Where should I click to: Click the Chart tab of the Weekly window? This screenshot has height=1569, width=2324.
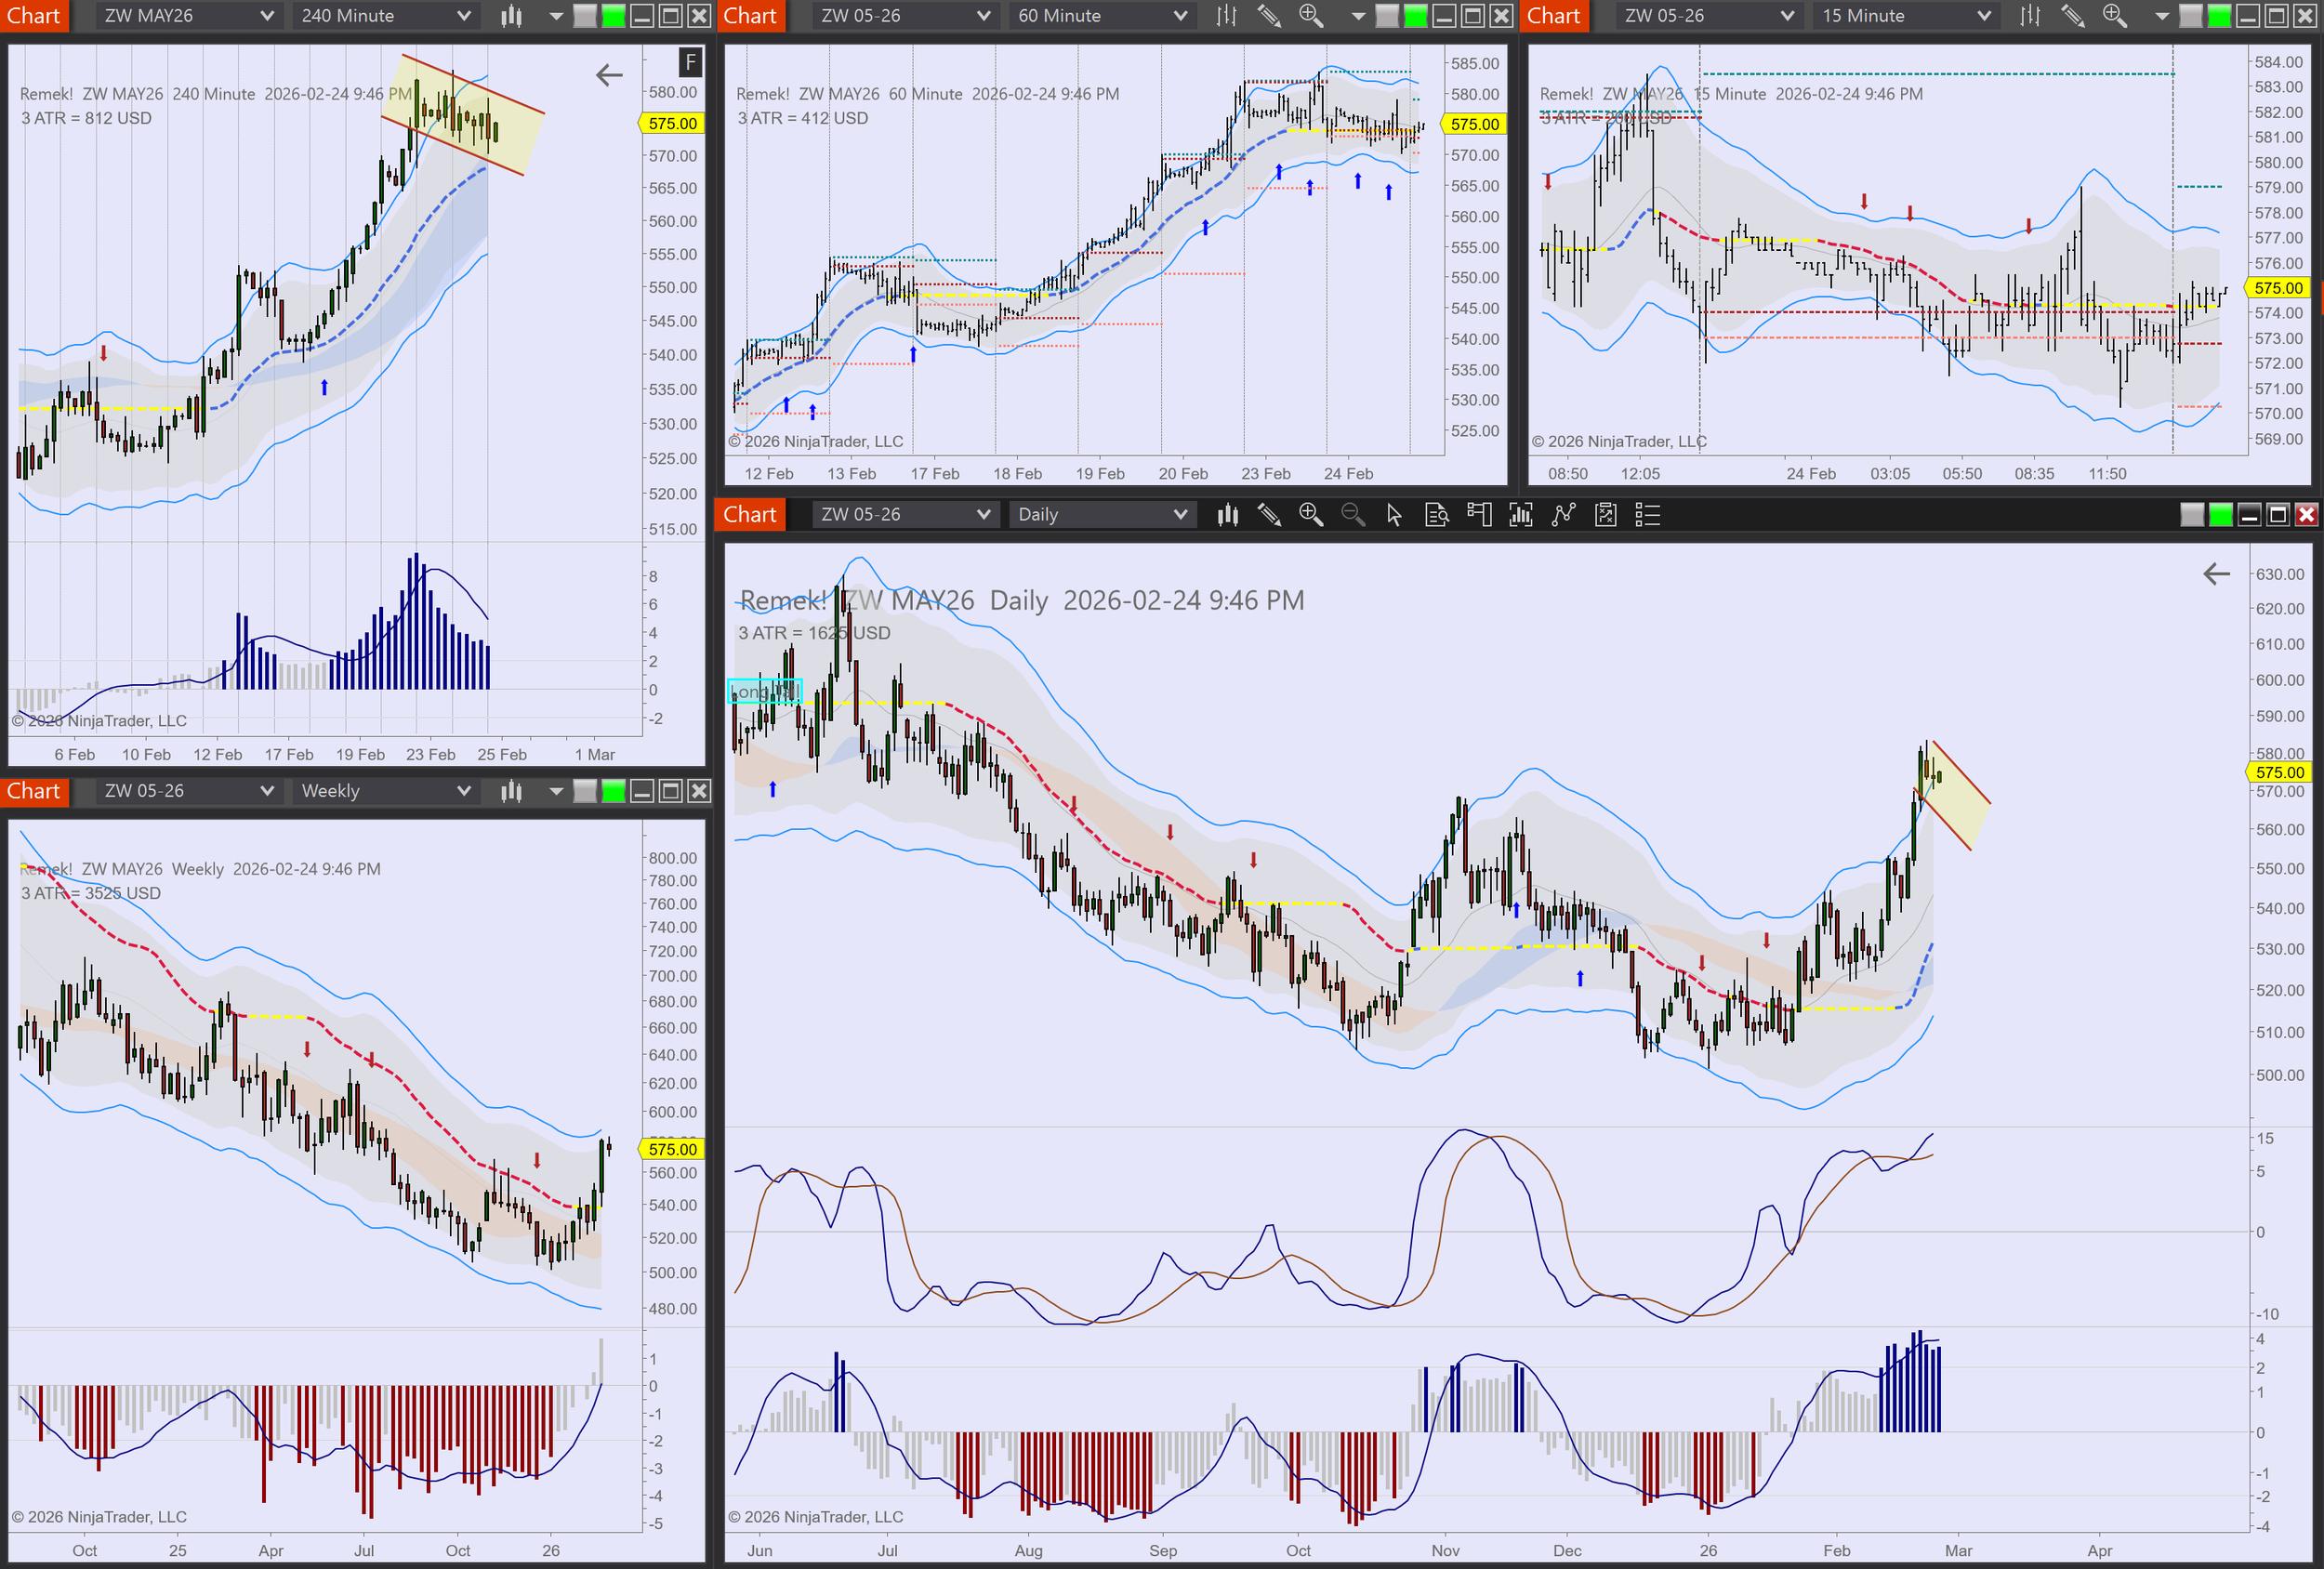(x=34, y=791)
